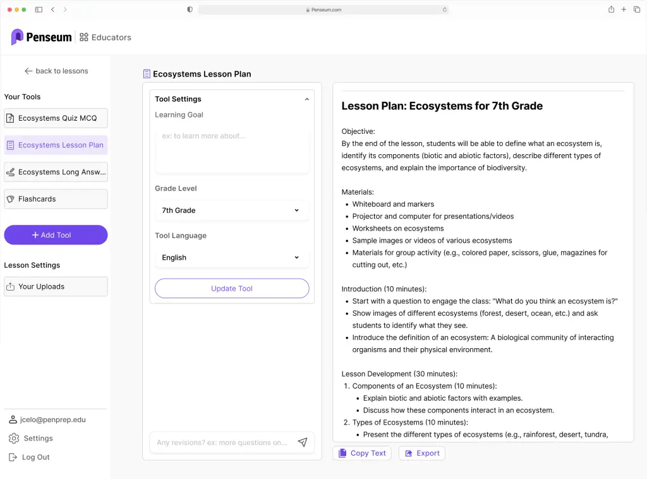Open the Educators grid icon
This screenshot has height=479, width=647.
point(84,37)
